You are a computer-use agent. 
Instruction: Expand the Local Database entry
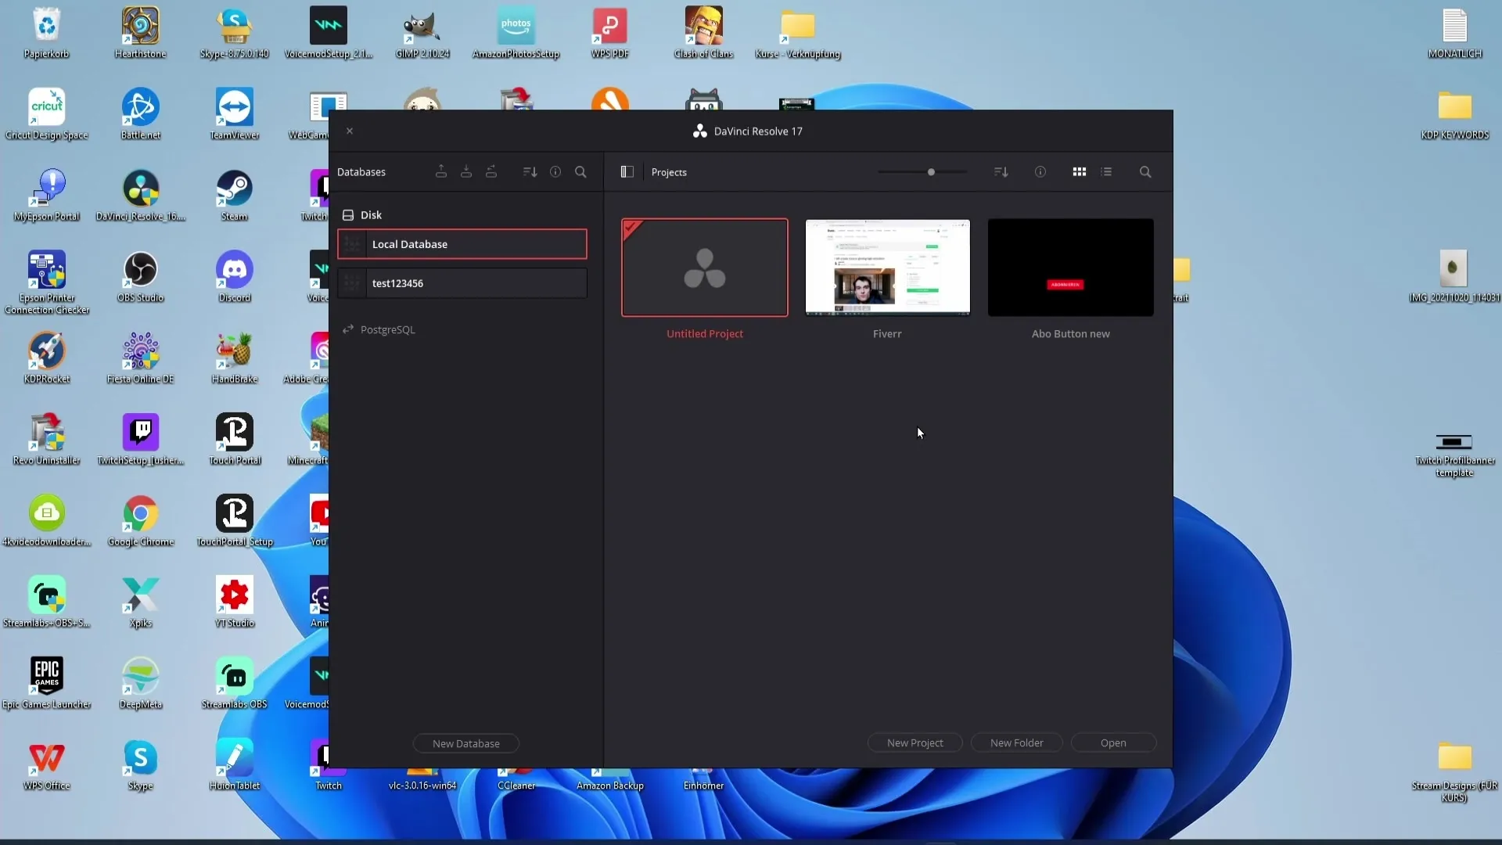tap(355, 243)
